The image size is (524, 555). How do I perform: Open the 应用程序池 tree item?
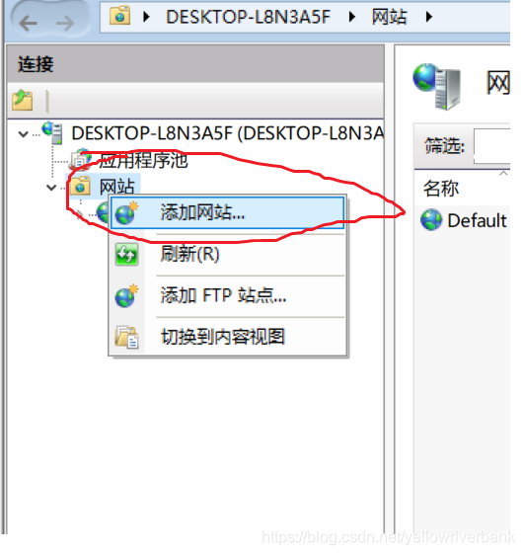pos(143,160)
